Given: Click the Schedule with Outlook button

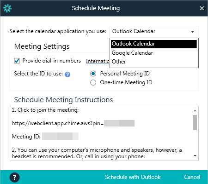Looking at the screenshot, I should point(133,177).
